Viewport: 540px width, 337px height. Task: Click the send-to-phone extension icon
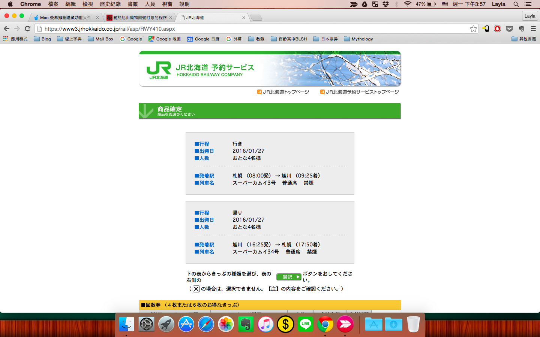pos(486,28)
